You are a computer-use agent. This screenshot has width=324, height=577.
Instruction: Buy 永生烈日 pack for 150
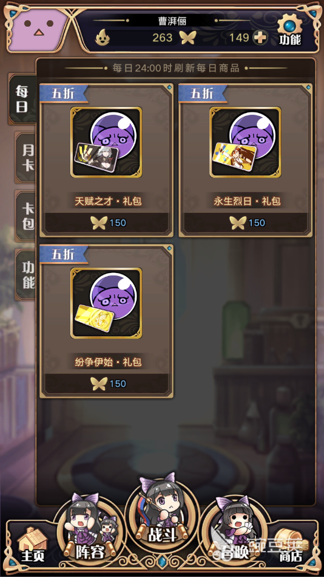coord(245,223)
